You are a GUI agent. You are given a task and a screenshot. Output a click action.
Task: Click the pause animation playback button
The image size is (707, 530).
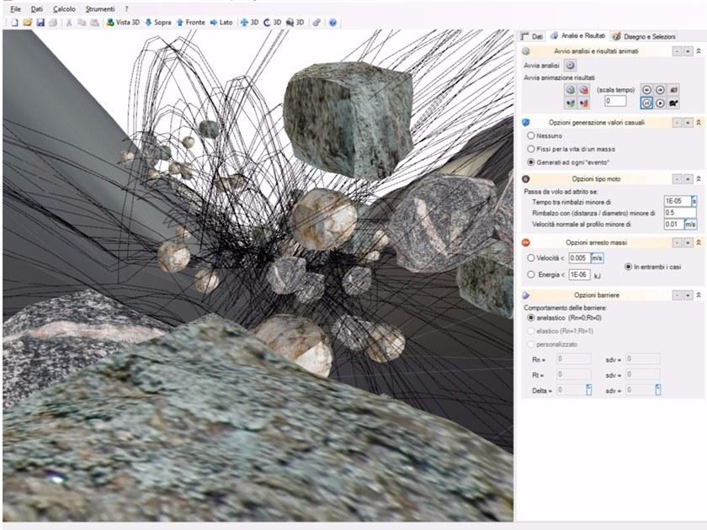645,101
